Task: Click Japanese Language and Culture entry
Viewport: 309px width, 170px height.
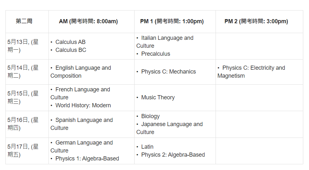Action: click(x=172, y=124)
